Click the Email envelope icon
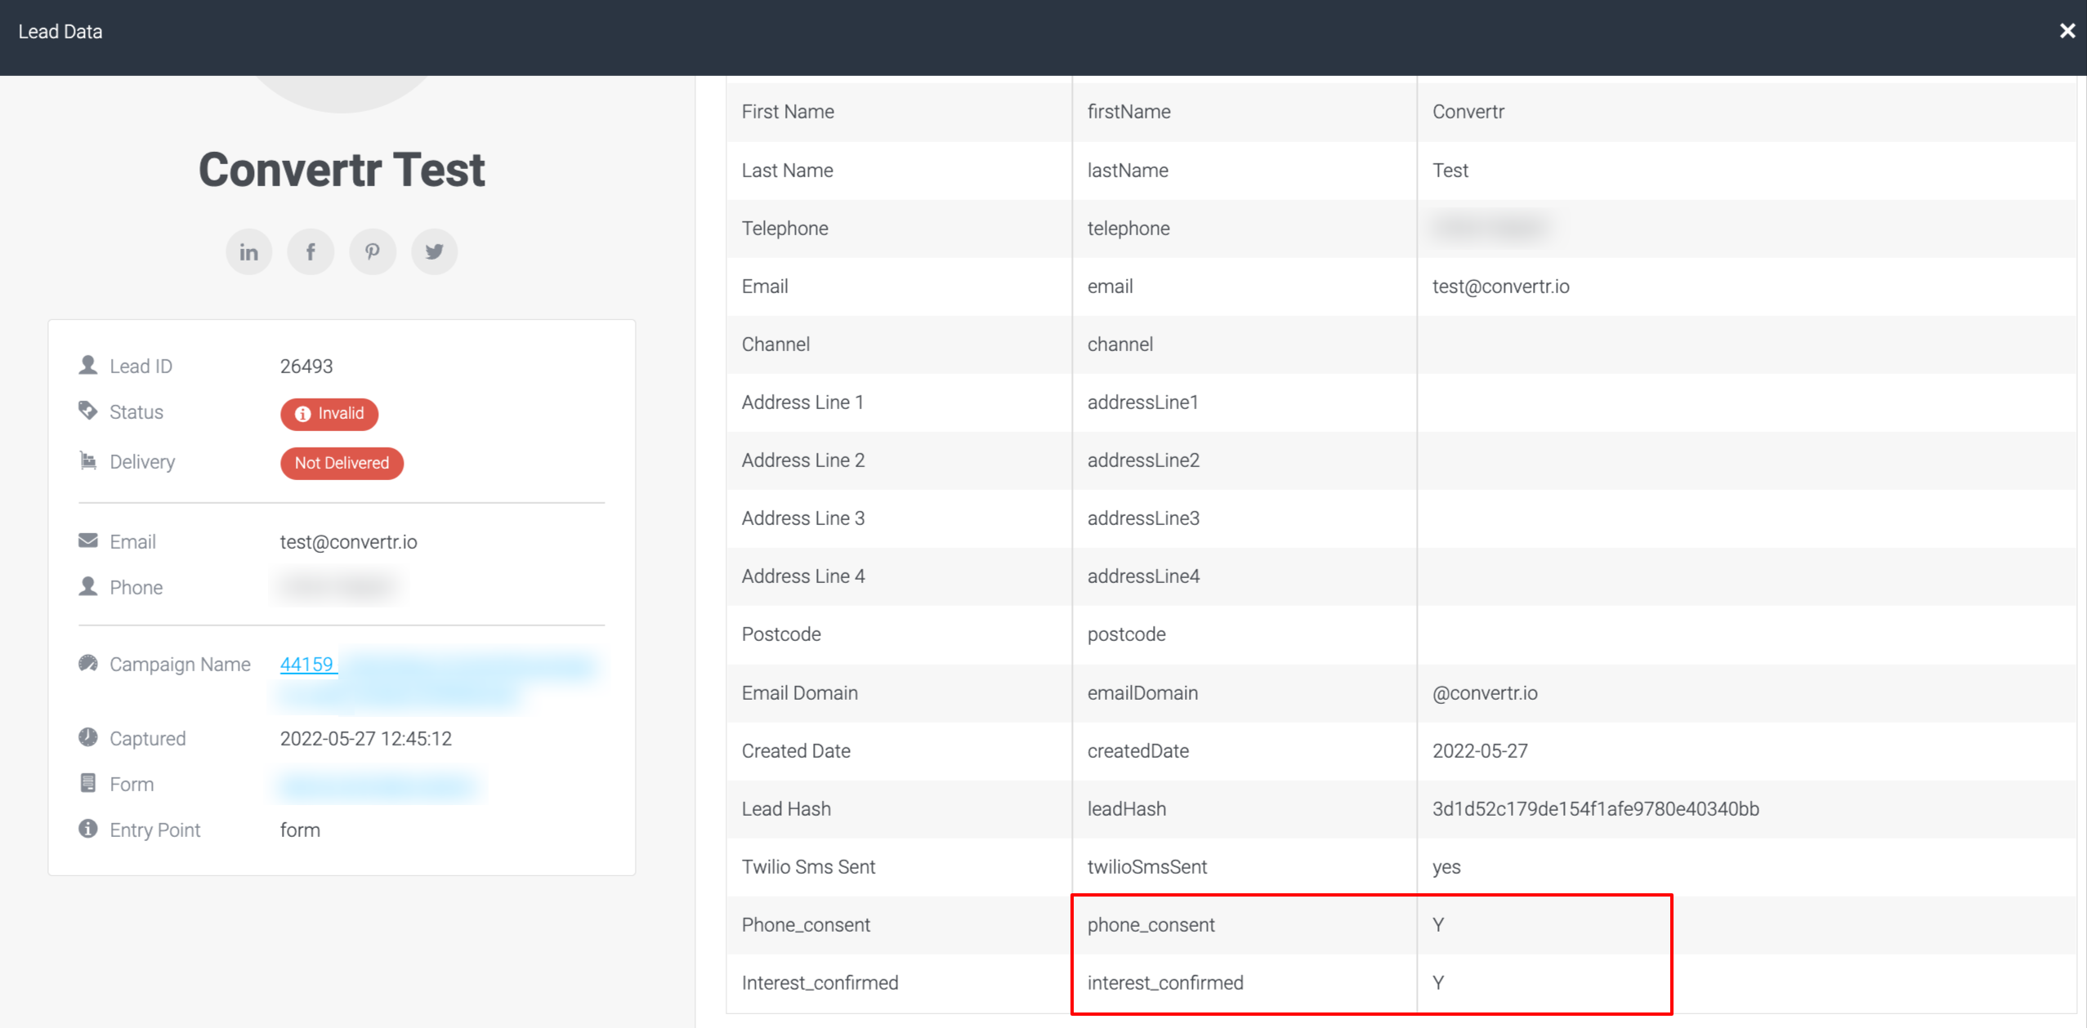 (88, 541)
